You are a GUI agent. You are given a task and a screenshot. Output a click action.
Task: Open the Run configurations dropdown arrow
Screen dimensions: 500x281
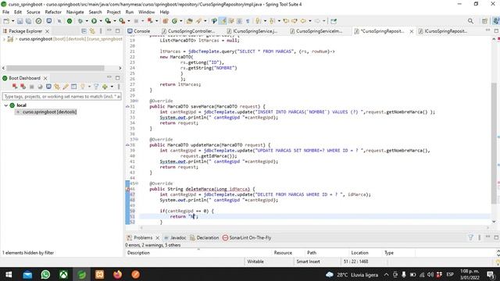click(101, 21)
